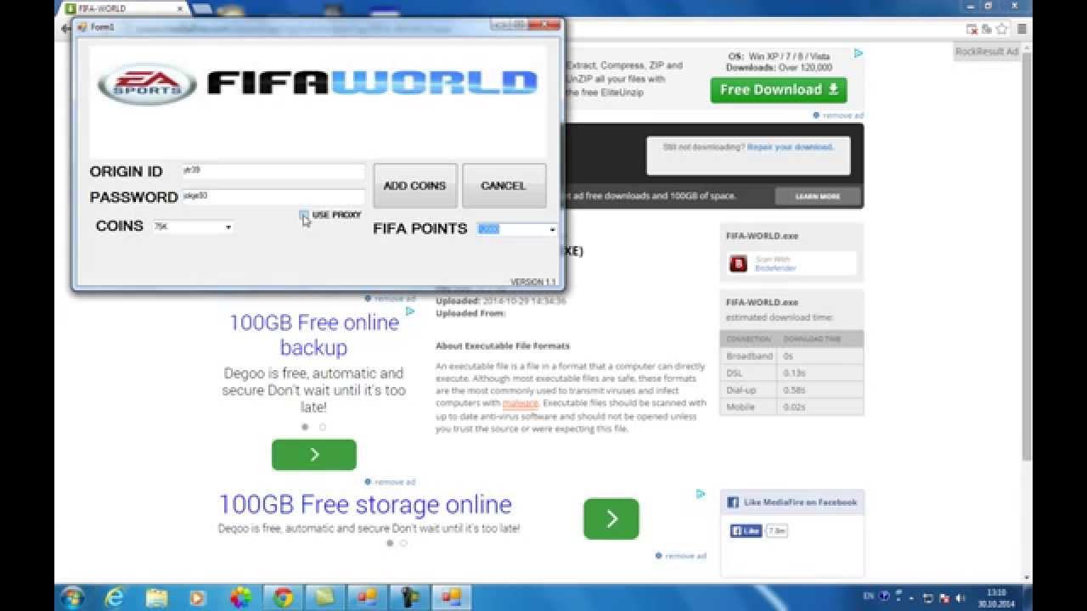Screen dimensions: 1087x611
Task: Open the '100GB Free storage online' headline
Action: [x=365, y=505]
